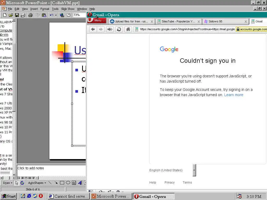Screen dimensions: 267x200
Task: Close the Sidows 95 tab
Action: click(x=246, y=22)
